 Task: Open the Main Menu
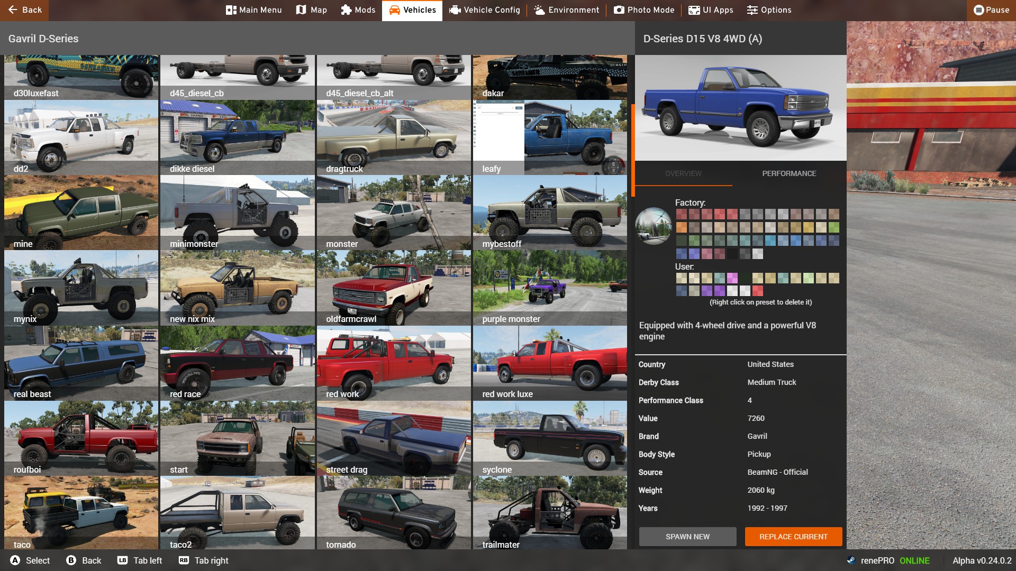253,10
